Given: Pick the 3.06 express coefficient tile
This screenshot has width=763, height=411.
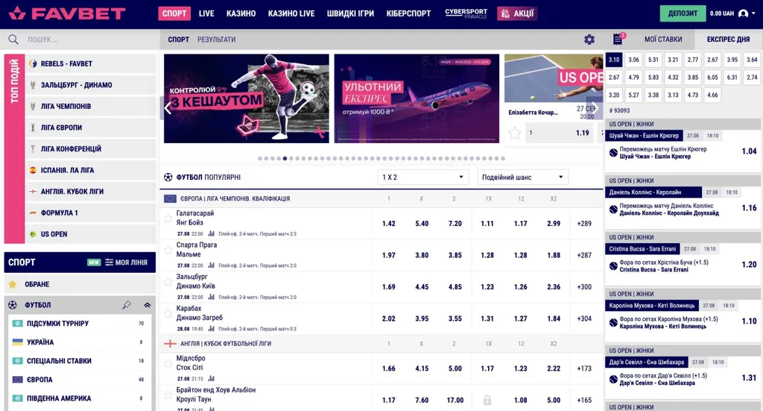Looking at the screenshot, I should 633,60.
